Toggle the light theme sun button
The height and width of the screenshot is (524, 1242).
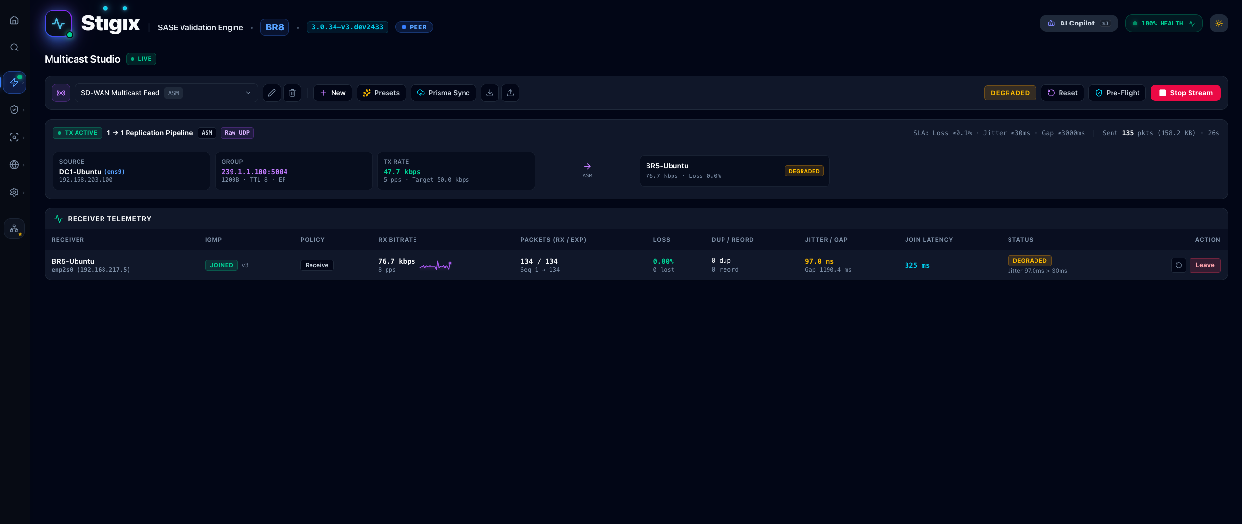click(1219, 23)
